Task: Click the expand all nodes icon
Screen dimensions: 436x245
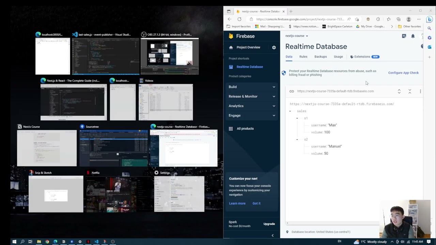Action: click(x=399, y=91)
